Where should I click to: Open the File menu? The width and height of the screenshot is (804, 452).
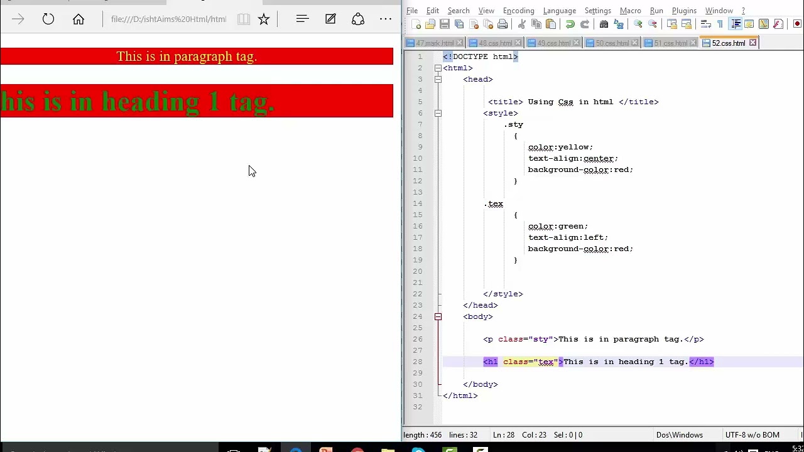pos(412,11)
